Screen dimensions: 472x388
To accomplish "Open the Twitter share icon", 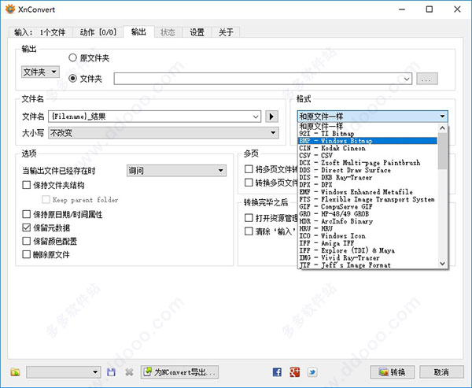I will (312, 372).
